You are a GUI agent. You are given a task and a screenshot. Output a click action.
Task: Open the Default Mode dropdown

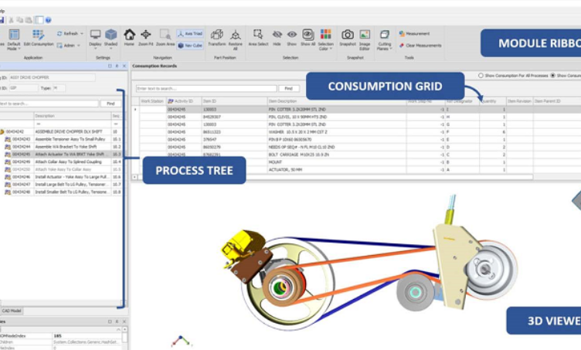(14, 40)
